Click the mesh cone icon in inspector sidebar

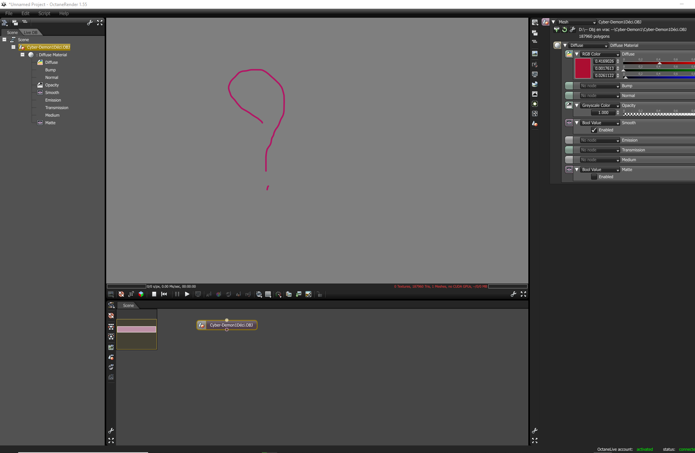coord(535,123)
